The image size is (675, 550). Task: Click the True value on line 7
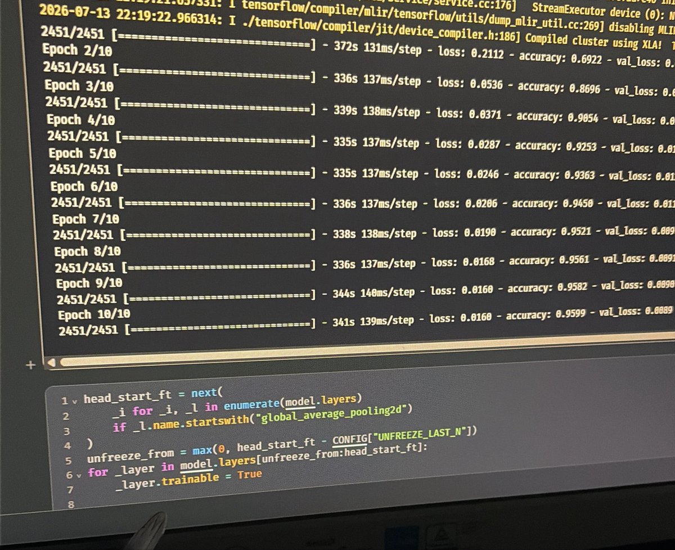click(250, 474)
